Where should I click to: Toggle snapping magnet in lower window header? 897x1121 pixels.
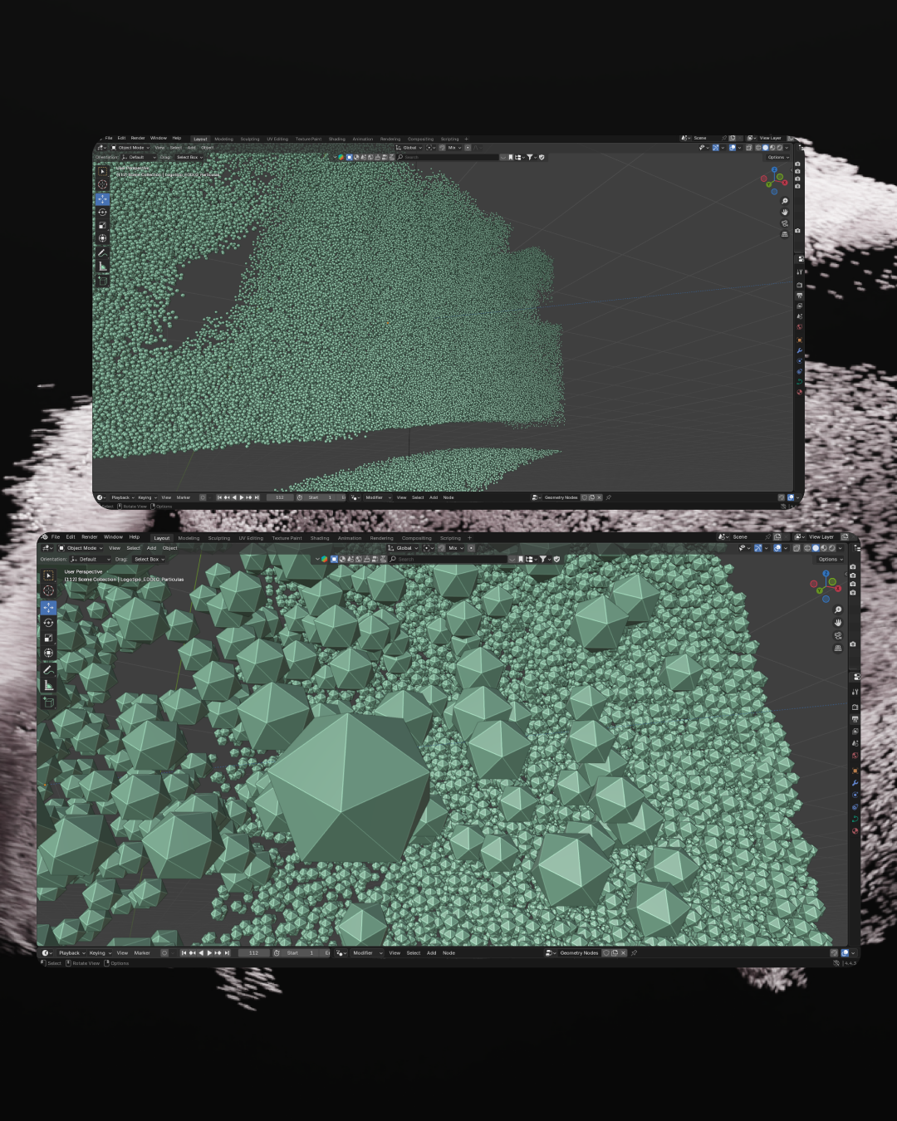pyautogui.click(x=442, y=548)
